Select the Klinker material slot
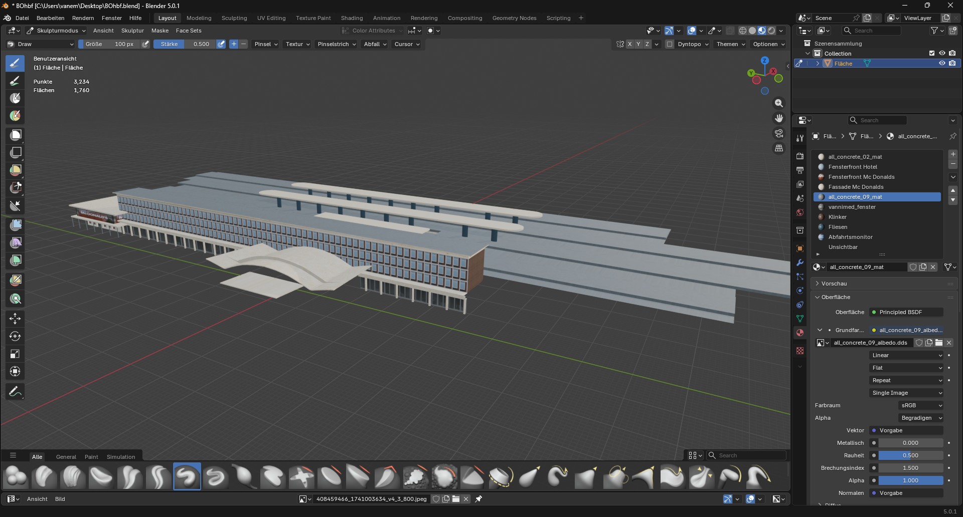This screenshot has width=963, height=517. pyautogui.click(x=837, y=217)
